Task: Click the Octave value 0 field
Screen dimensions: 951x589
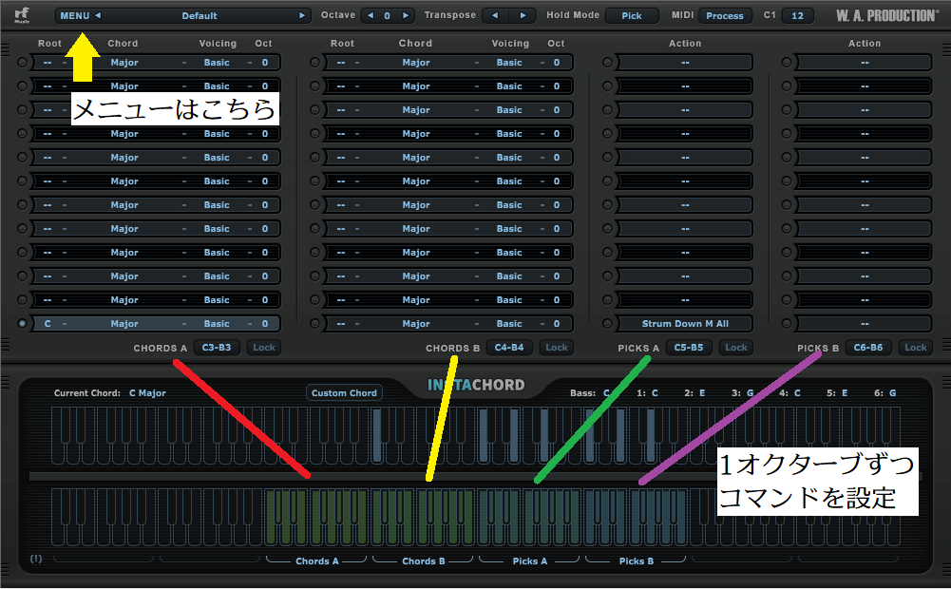Action: pyautogui.click(x=387, y=16)
